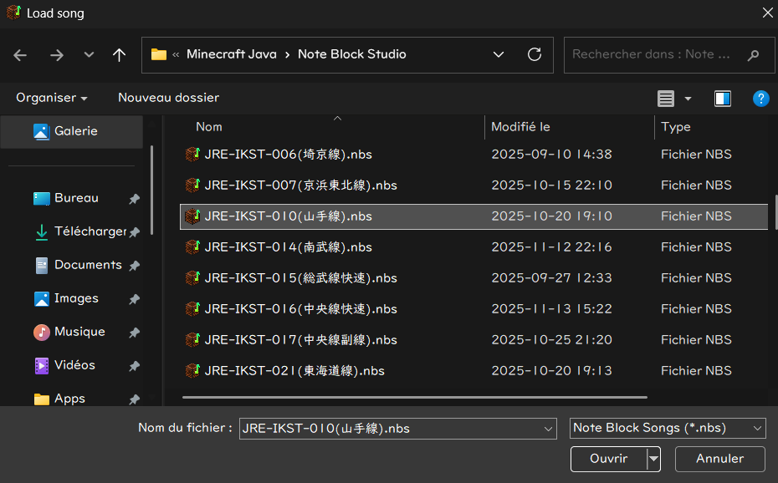Click the Load song title bar app icon
Viewport: 778px width, 483px height.
pos(14,13)
